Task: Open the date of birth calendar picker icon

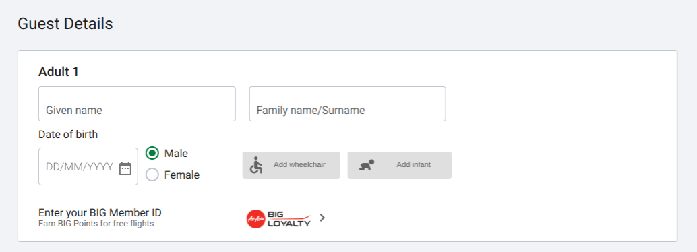Action: click(125, 168)
